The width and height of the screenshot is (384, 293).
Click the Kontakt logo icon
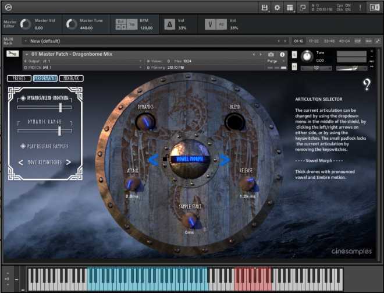(9, 8)
